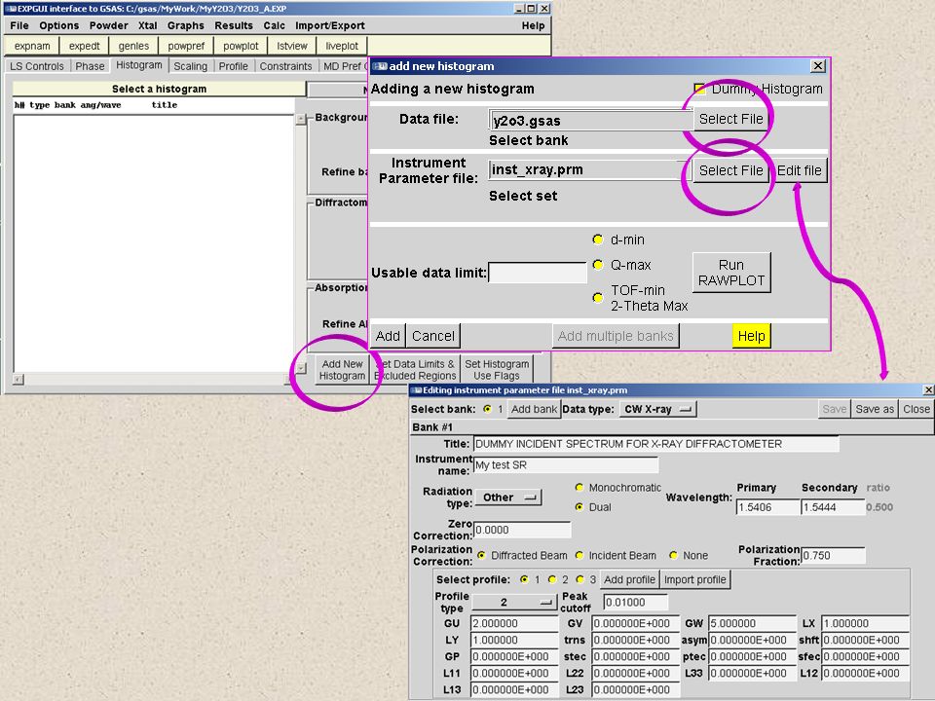Click the Edit file button
Viewport: 935px width, 701px height.
pyautogui.click(x=799, y=170)
